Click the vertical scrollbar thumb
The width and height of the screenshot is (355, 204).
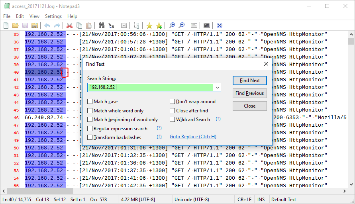tap(351, 41)
